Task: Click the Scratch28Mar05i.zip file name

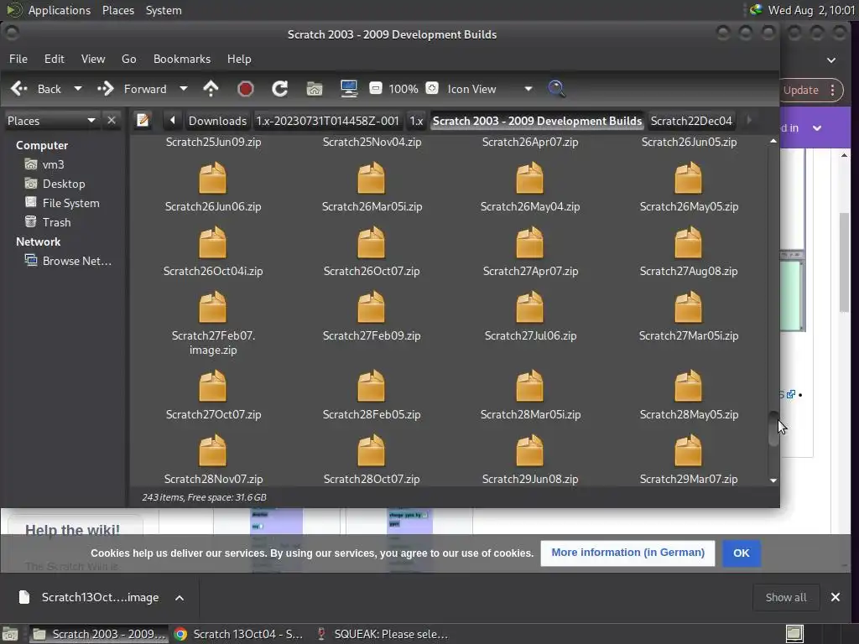Action: click(530, 414)
